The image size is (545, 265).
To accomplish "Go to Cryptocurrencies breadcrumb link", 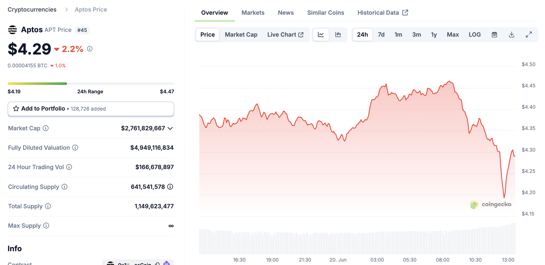I will coord(32,9).
